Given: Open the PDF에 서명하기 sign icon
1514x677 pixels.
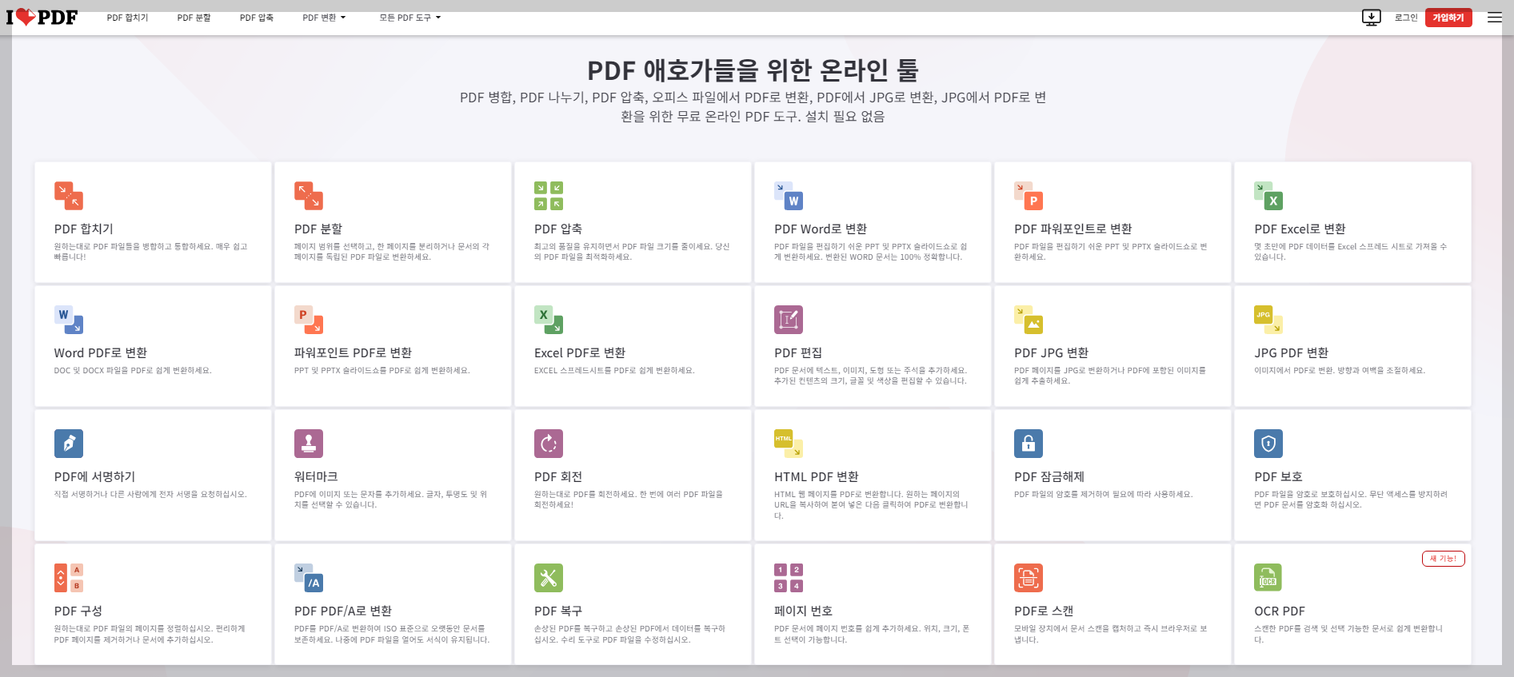Looking at the screenshot, I should tap(69, 444).
